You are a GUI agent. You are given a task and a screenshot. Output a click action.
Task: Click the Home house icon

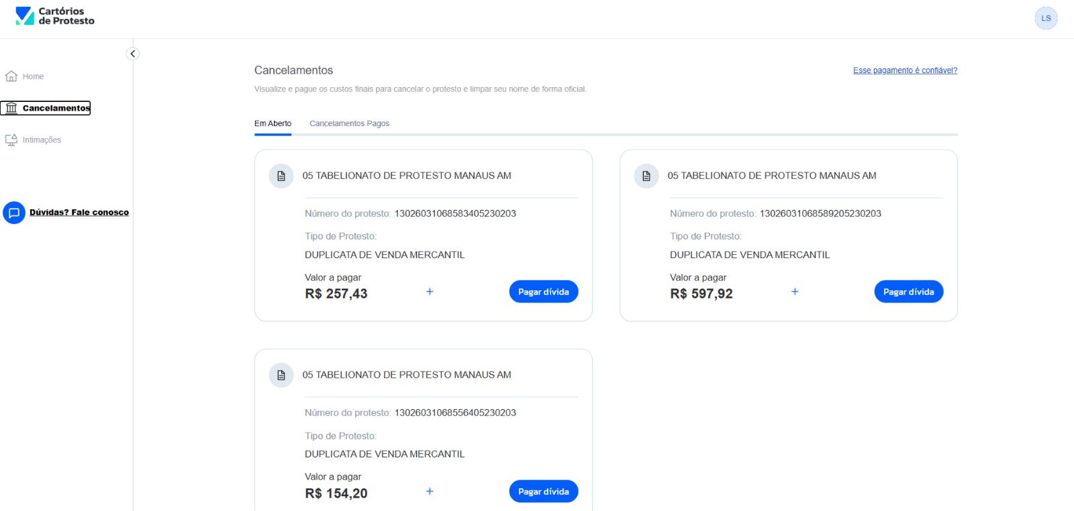[11, 76]
